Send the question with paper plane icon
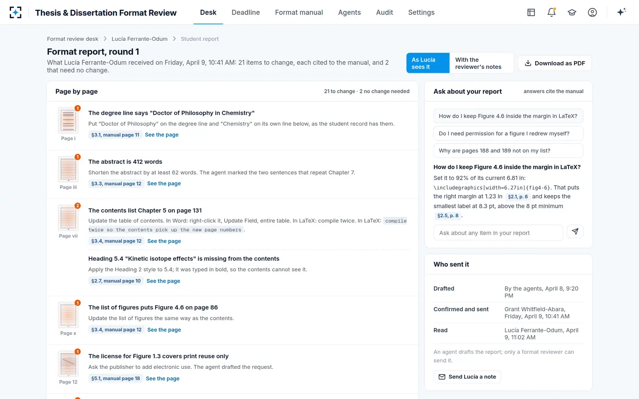 [575, 231]
